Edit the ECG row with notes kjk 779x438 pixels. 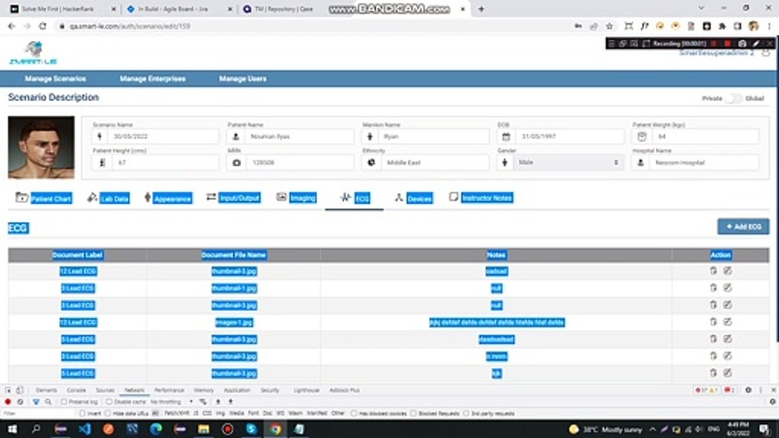727,373
